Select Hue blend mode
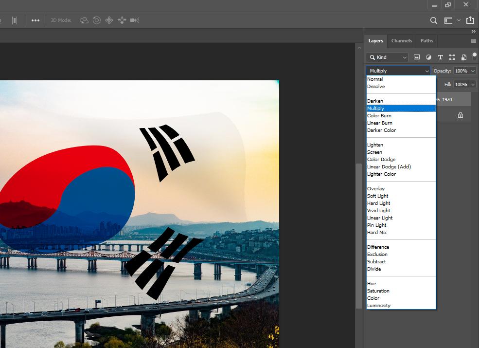 coord(401,284)
